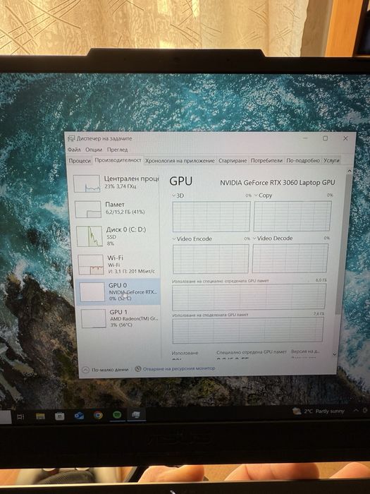Viewport: 370px width, 494px height.
Task: Open Отваряне на ресурсния монитор link
Action: 179,368
